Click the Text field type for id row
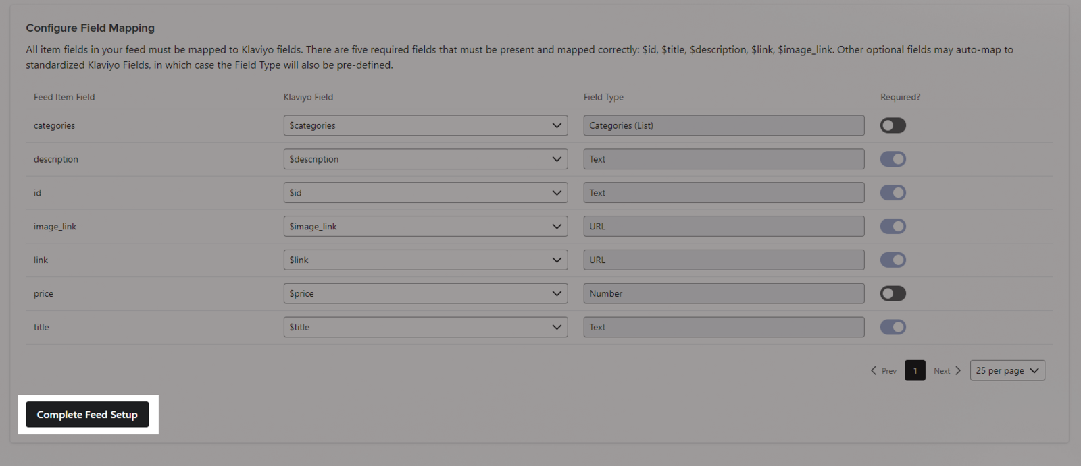Image resolution: width=1081 pixels, height=466 pixels. click(x=724, y=193)
